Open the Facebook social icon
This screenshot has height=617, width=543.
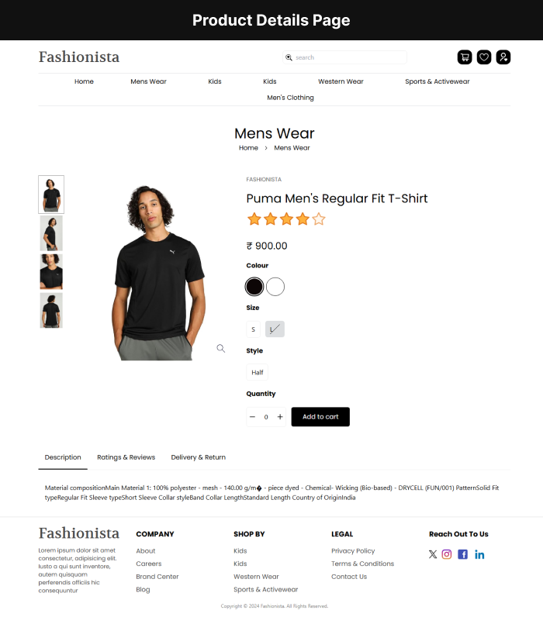point(462,554)
